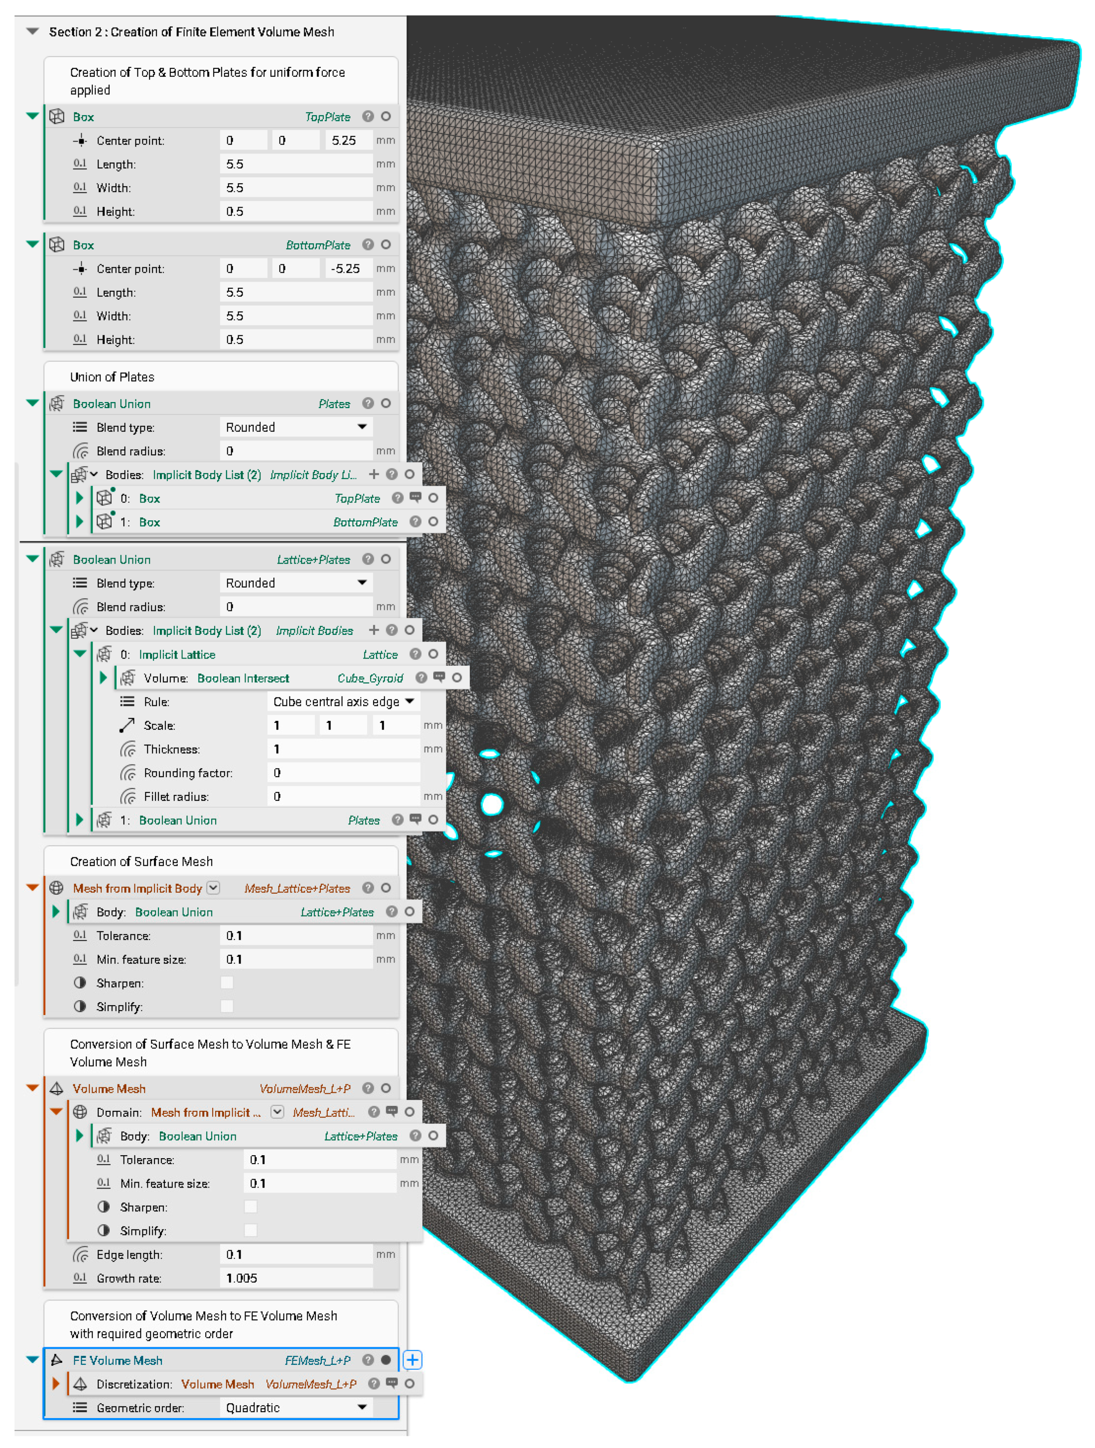Image resolution: width=1095 pixels, height=1448 pixels.
Task: Enable Sharpen checkbox under Mesh from Implicit Body
Action: point(226,982)
